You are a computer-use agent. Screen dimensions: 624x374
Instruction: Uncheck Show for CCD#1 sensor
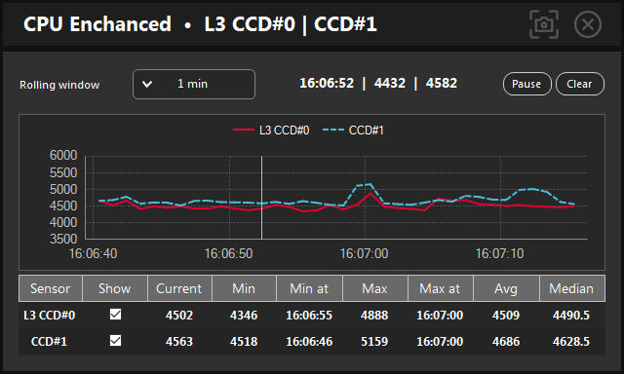[x=115, y=341]
